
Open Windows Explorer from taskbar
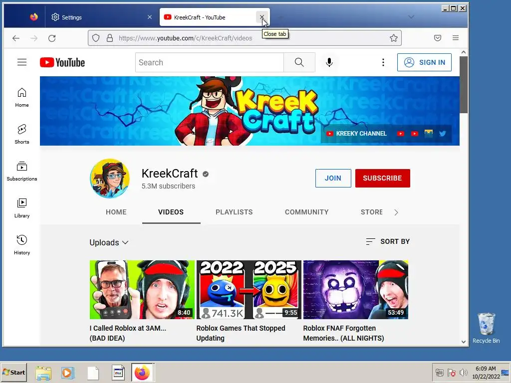43,372
